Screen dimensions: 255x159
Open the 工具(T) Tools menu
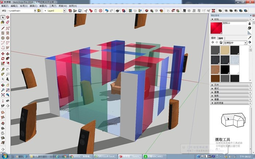tap(52, 6)
